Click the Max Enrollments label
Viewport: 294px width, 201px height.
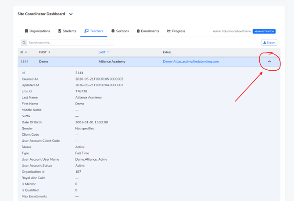point(34,196)
